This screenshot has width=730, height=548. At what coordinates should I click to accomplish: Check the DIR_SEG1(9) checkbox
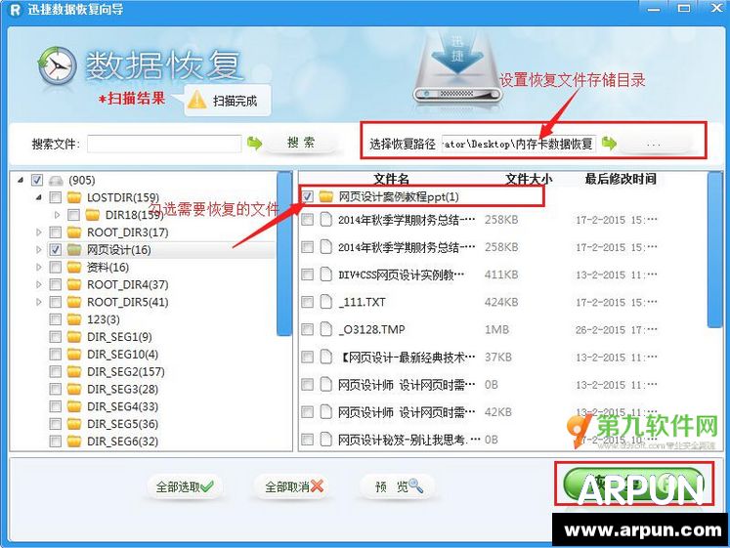(x=55, y=337)
